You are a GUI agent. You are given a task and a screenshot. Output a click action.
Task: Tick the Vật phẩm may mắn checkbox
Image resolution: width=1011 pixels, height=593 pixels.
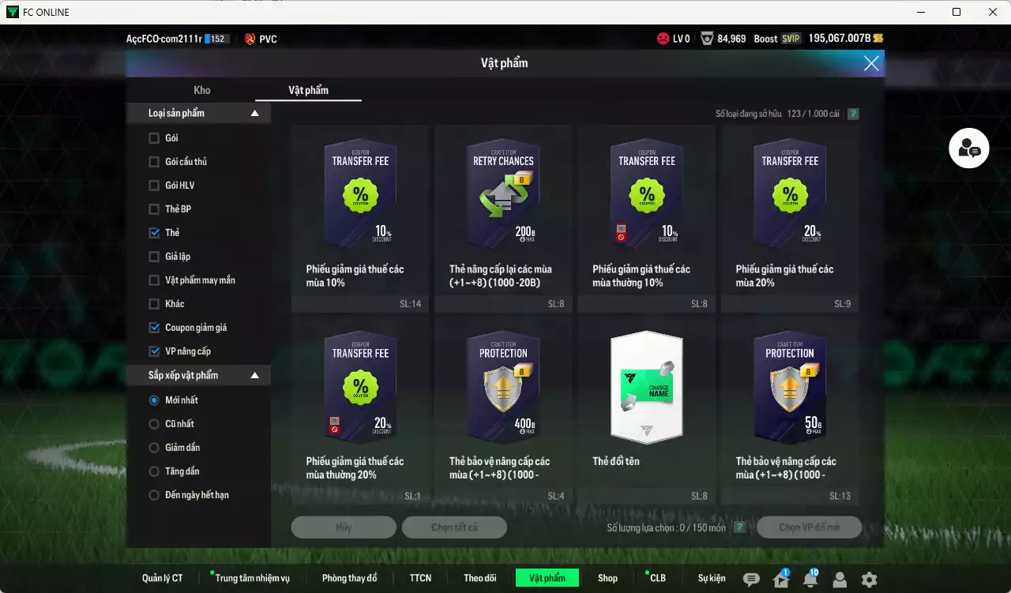pyautogui.click(x=154, y=280)
